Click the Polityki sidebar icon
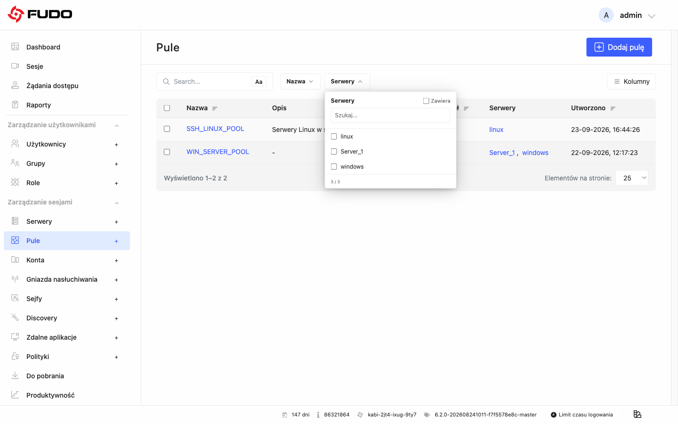Screen dimensions: 678x424 [15, 356]
